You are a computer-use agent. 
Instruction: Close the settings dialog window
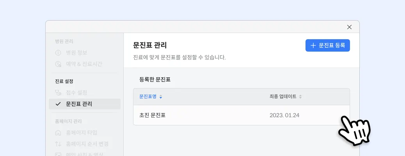pos(349,27)
